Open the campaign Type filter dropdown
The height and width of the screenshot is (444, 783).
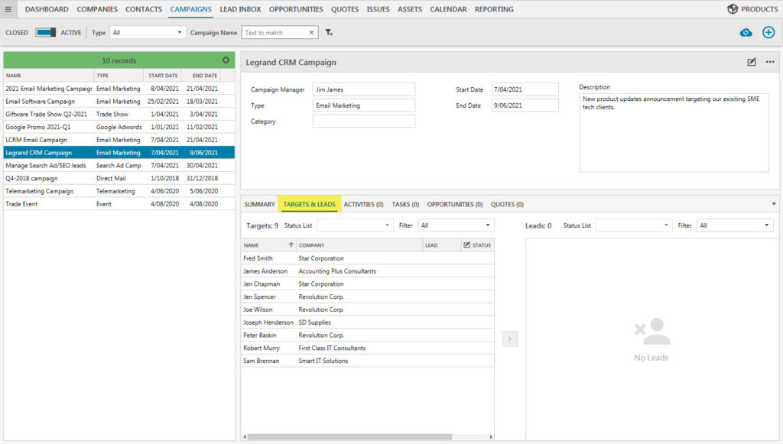click(148, 33)
